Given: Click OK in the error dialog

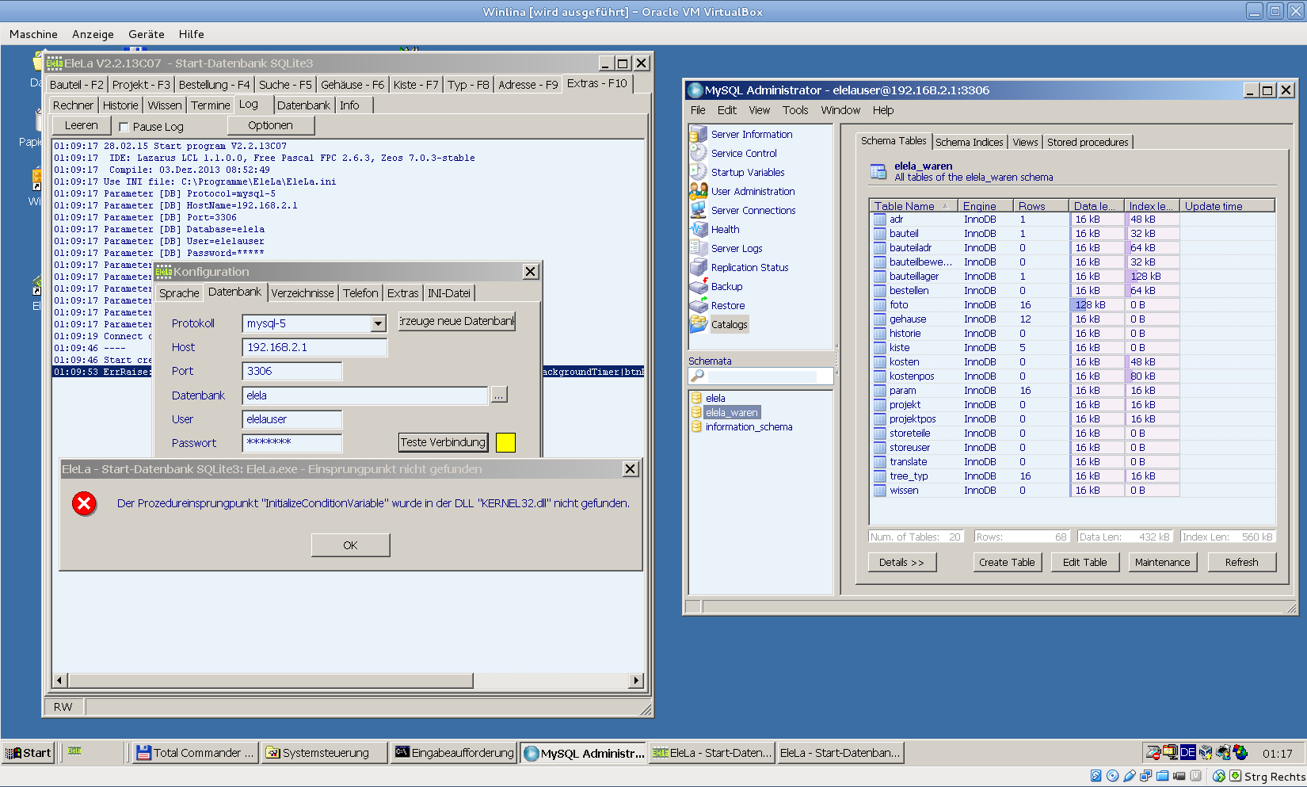Looking at the screenshot, I should 350,545.
